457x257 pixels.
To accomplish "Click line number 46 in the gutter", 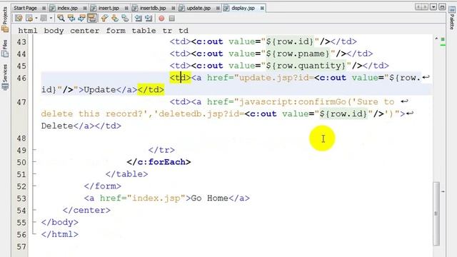I will (21, 78).
